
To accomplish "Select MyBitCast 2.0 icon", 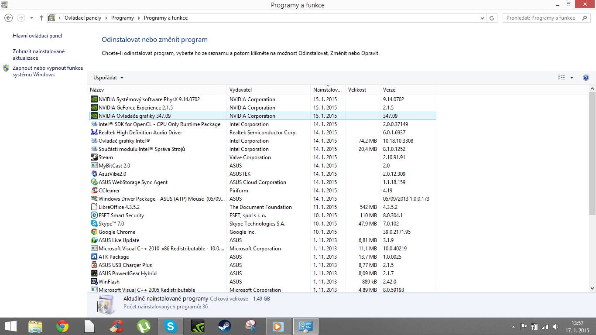I will click(94, 166).
